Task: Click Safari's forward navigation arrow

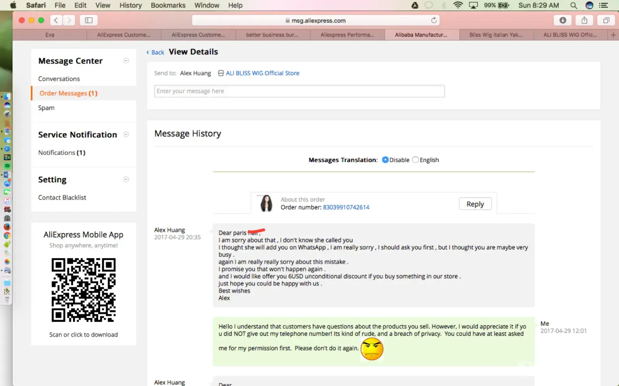Action: tap(69, 20)
